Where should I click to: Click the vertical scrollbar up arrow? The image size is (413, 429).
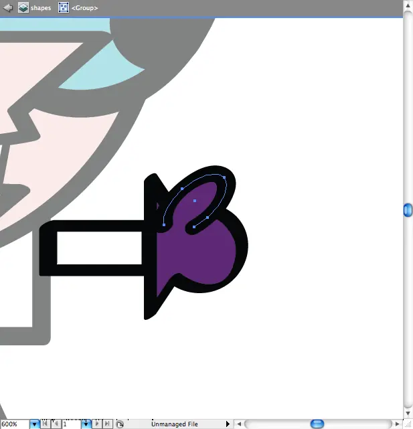408,5
